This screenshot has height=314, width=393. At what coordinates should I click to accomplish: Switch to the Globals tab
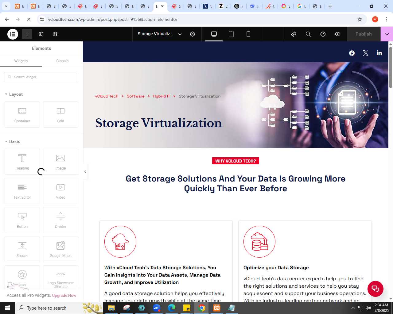[x=62, y=61]
